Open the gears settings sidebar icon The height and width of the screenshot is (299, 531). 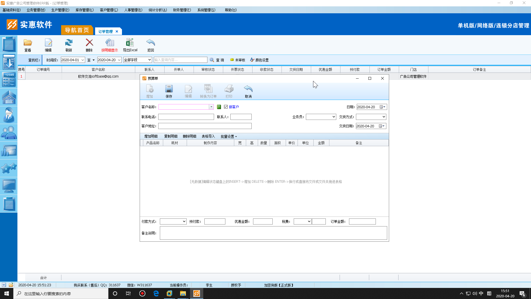click(9, 168)
